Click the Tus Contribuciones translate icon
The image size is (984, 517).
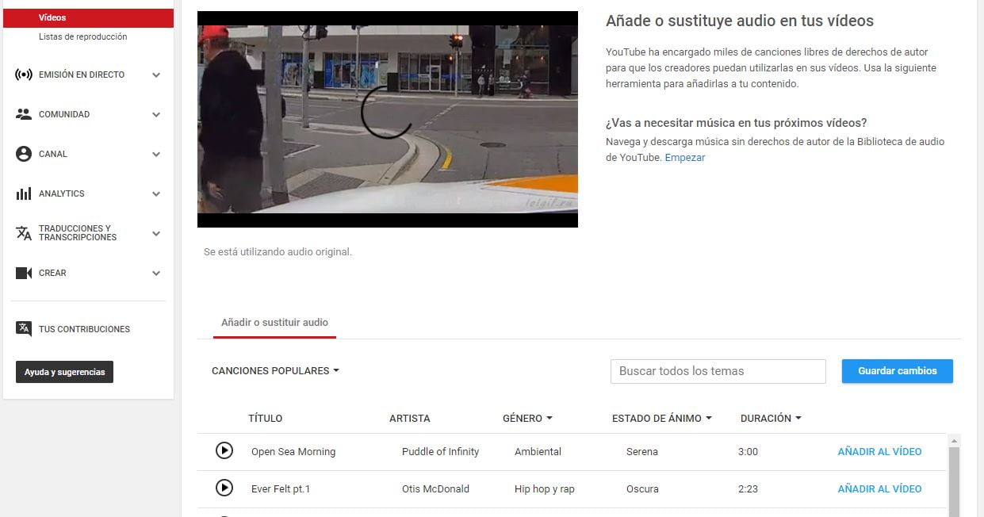point(24,328)
